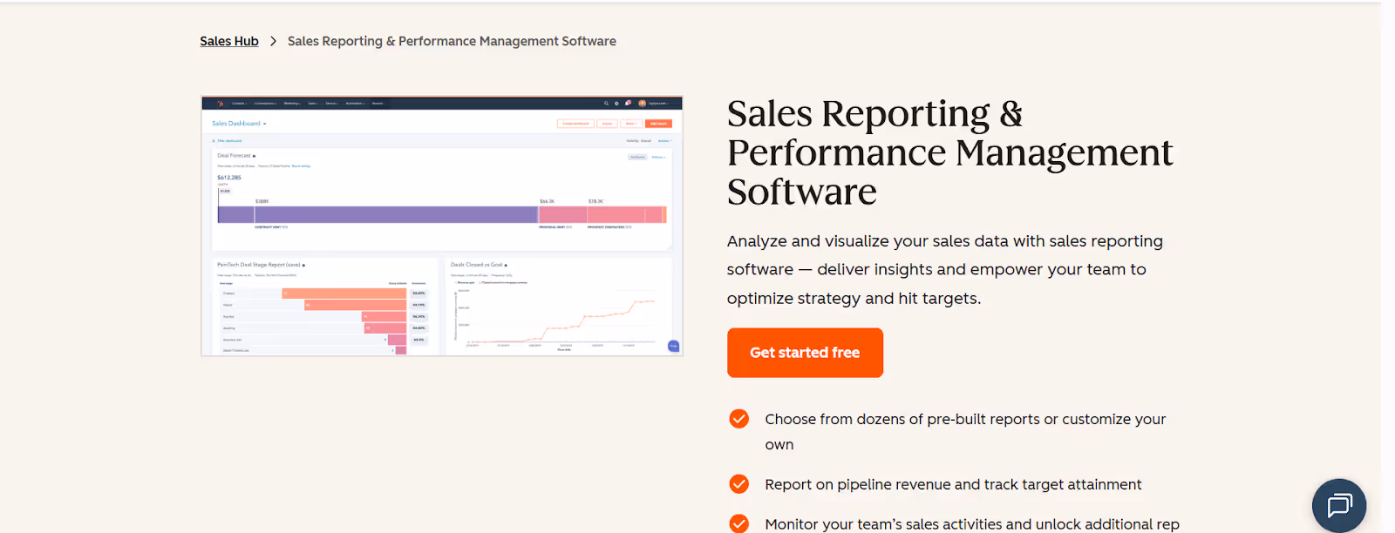Click breadcrumb text Sales Reporting & Performance Management Software
Viewport: 1395px width, 533px height.
point(452,41)
